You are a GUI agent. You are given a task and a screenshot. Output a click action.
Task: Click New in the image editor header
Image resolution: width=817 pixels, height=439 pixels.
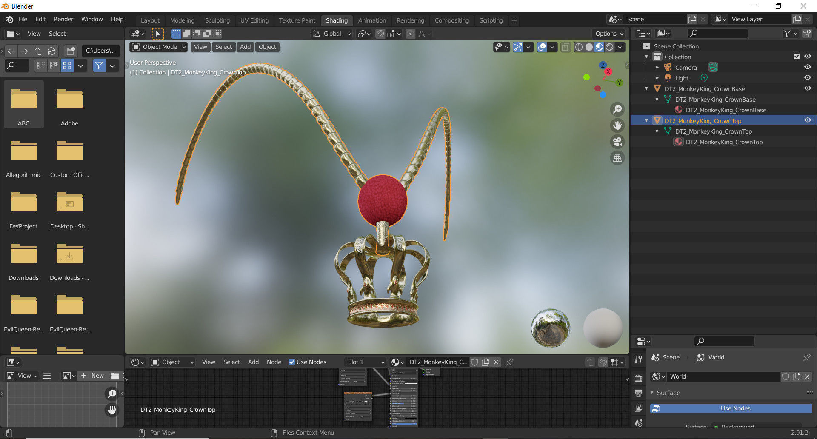tap(92, 376)
